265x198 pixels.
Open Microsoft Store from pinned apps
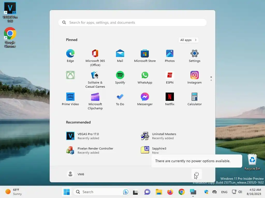click(145, 56)
